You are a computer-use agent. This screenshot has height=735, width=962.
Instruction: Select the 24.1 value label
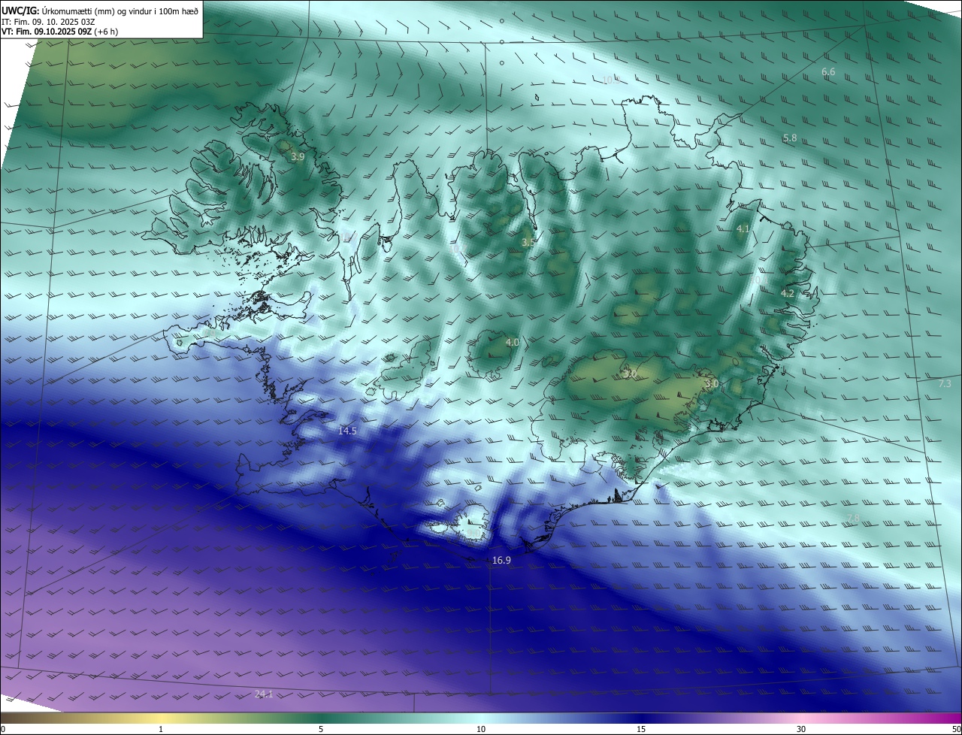[264, 694]
